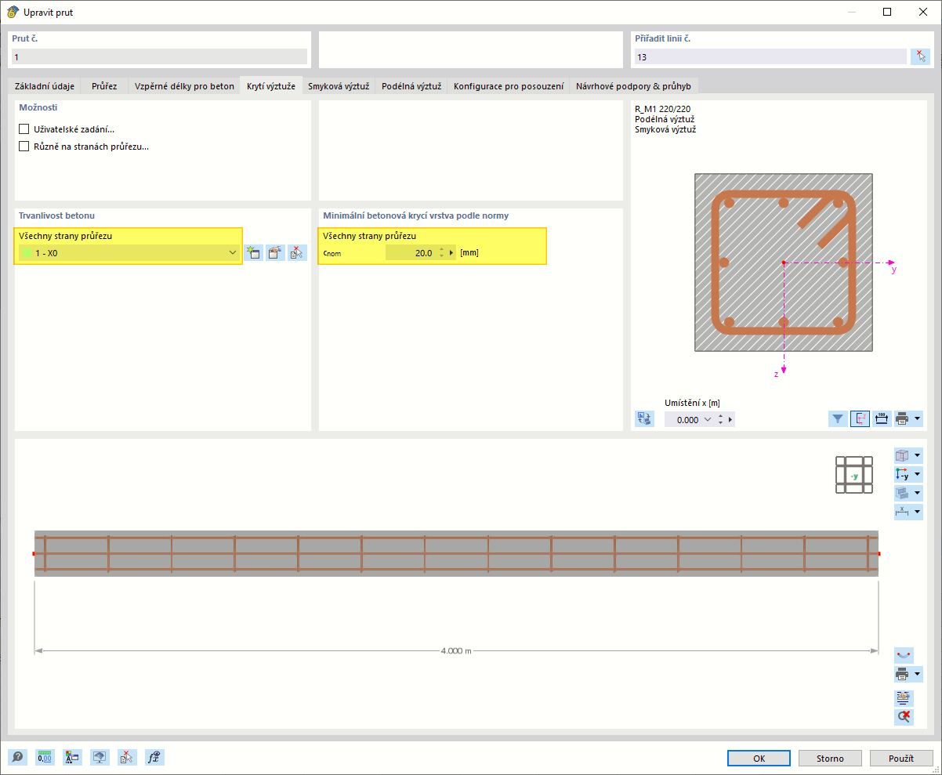The width and height of the screenshot is (942, 775).
Task: Click the 3D wireframe display mode icon
Action: [x=902, y=455]
